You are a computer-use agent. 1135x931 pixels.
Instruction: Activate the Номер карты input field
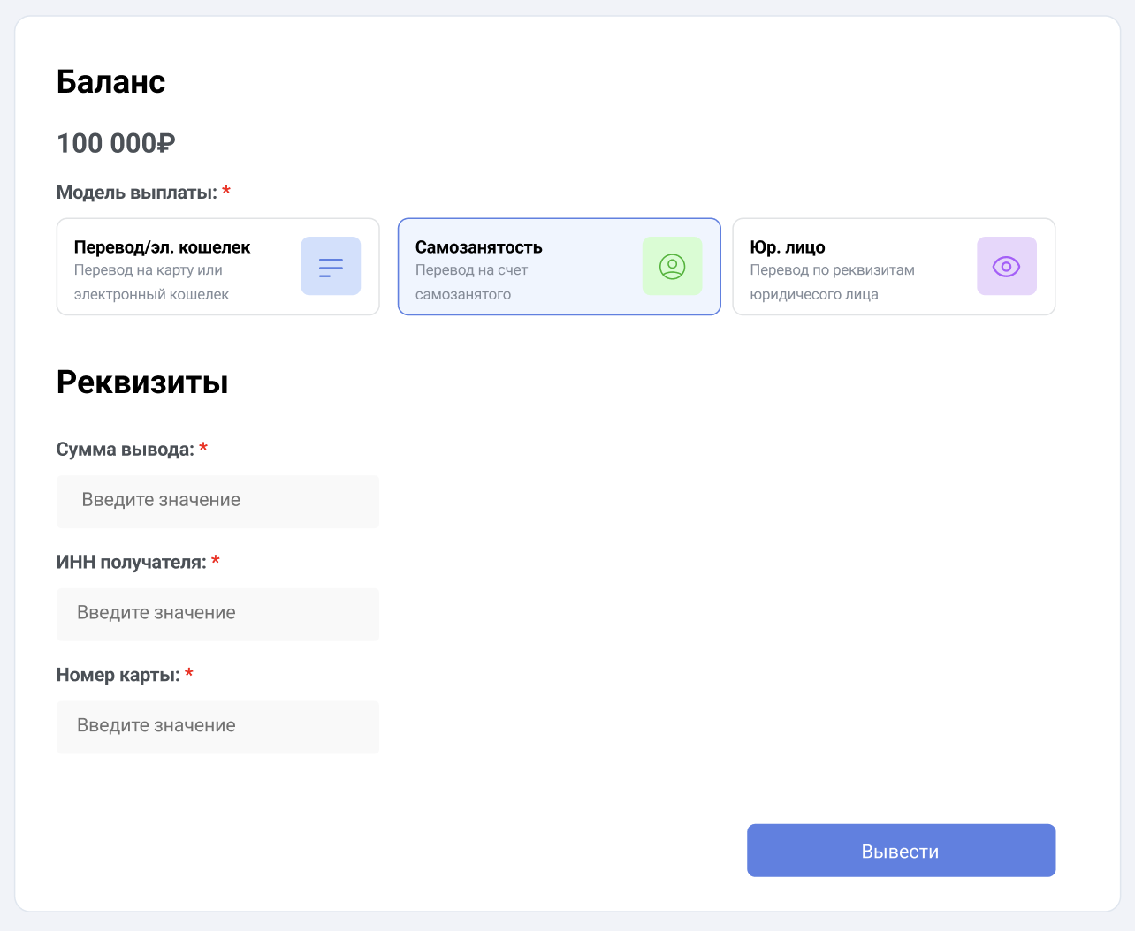pyautogui.click(x=217, y=727)
